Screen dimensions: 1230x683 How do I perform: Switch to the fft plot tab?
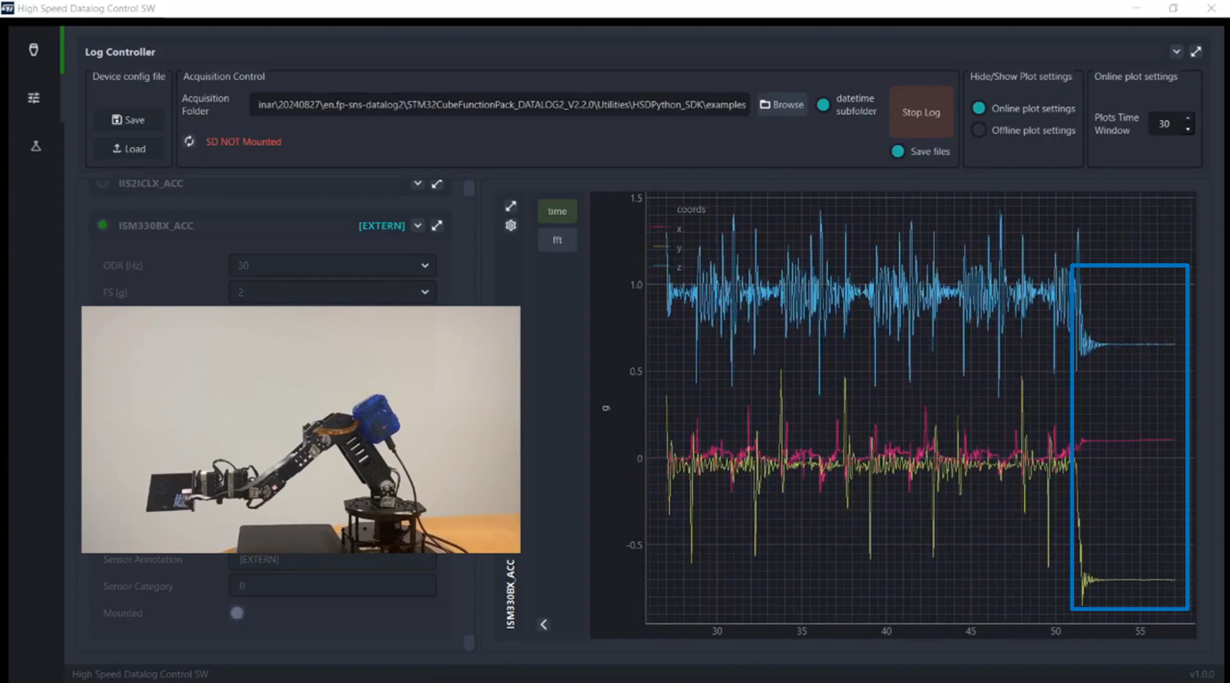(x=557, y=240)
